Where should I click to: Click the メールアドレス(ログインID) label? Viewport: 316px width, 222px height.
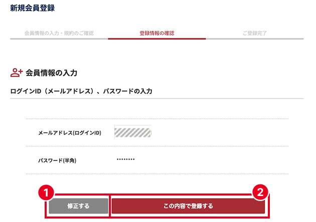pos(70,133)
